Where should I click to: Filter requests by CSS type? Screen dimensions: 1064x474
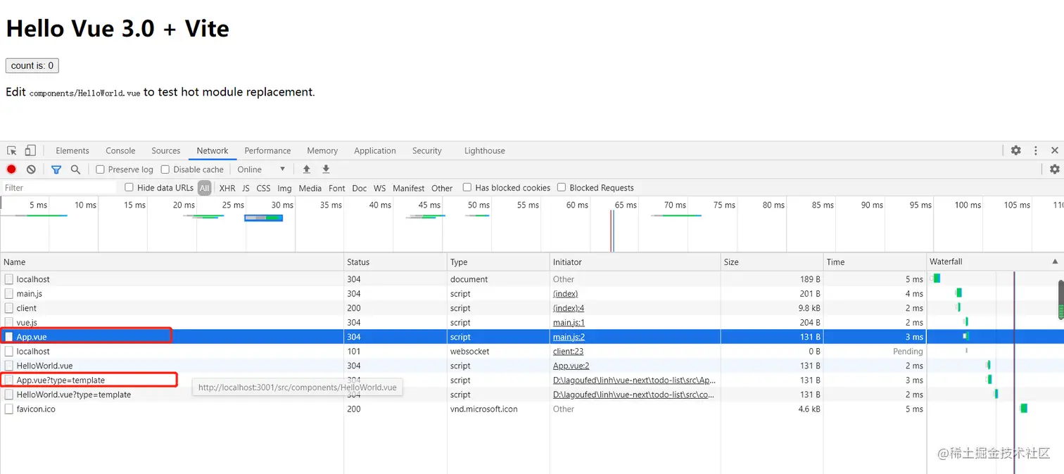coord(263,188)
